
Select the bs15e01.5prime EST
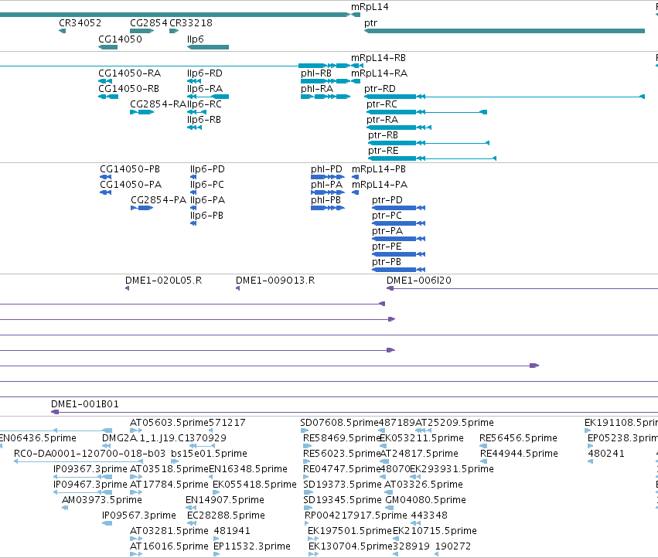175,461
